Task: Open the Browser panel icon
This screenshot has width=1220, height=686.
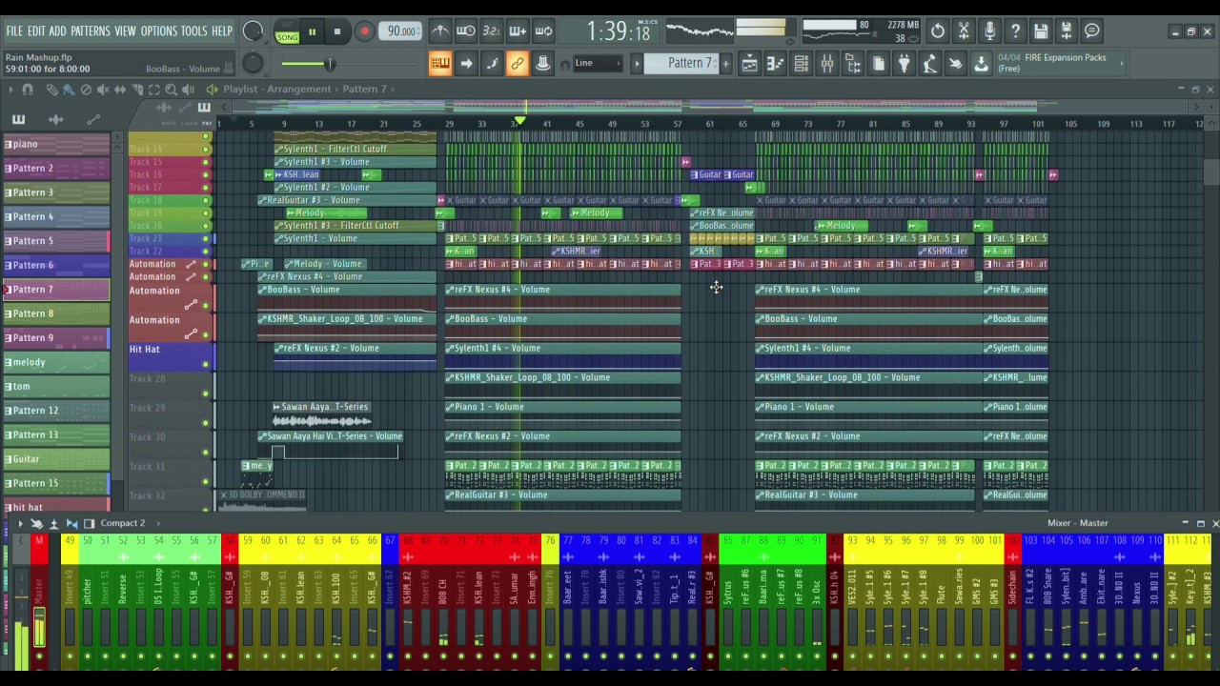Action: [x=852, y=64]
